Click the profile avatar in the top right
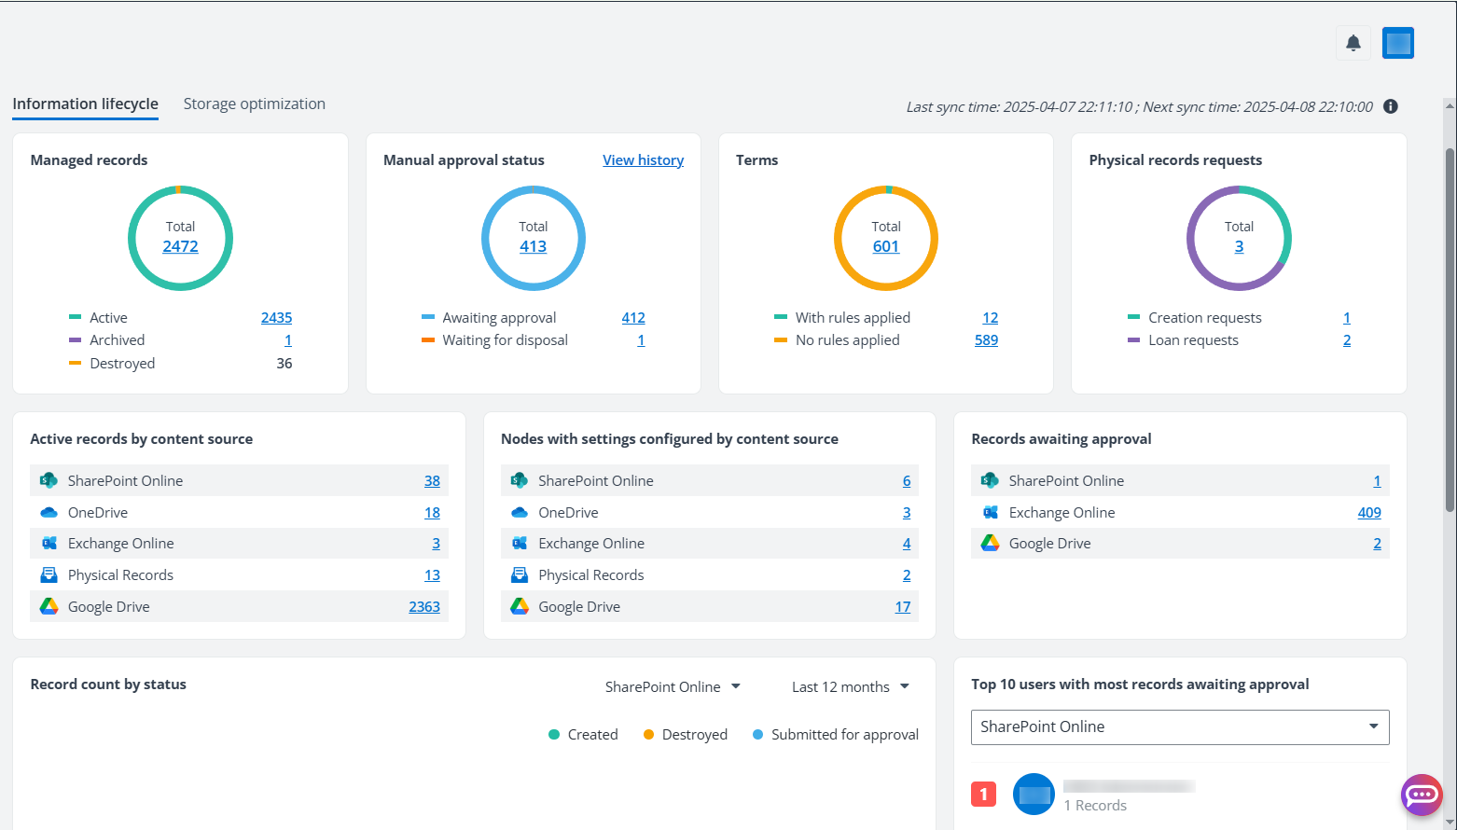The image size is (1457, 830). click(x=1398, y=42)
